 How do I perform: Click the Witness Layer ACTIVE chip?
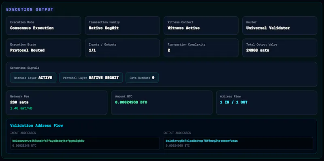coord(33,78)
